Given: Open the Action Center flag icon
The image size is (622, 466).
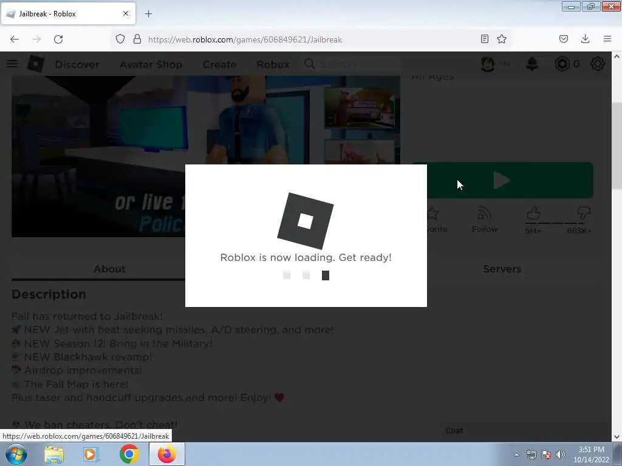Looking at the screenshot, I should tap(546, 454).
